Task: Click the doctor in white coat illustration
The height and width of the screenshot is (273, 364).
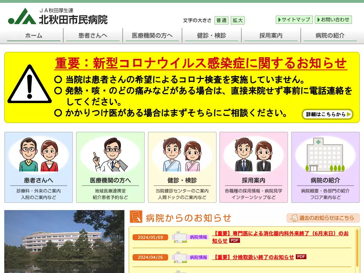Action: click(110, 154)
